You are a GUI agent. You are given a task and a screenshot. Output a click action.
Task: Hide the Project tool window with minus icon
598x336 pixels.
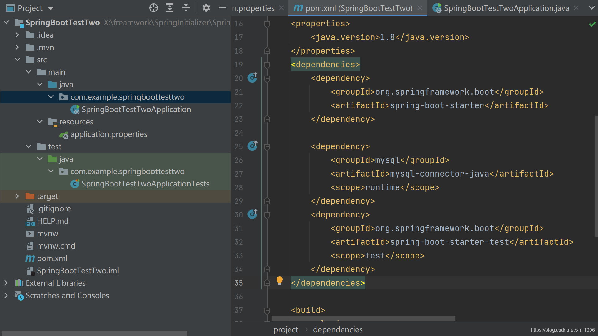222,8
